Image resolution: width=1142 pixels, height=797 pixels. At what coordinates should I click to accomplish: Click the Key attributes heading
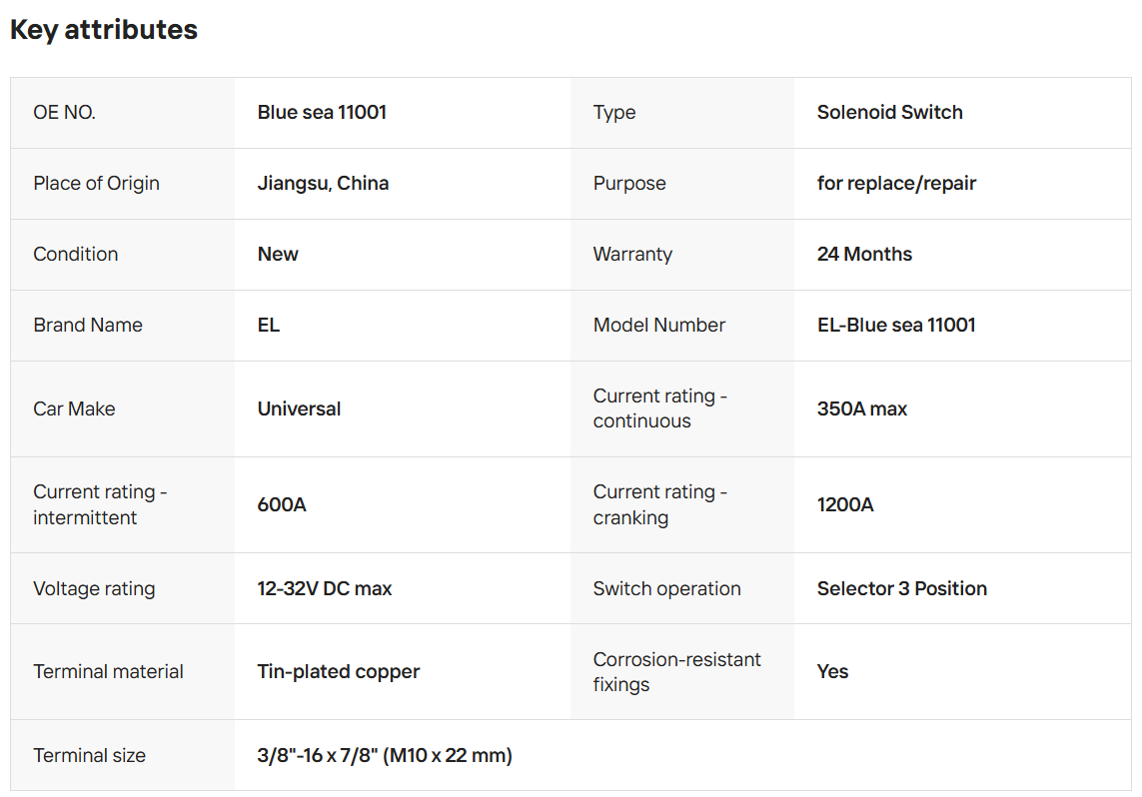[104, 30]
